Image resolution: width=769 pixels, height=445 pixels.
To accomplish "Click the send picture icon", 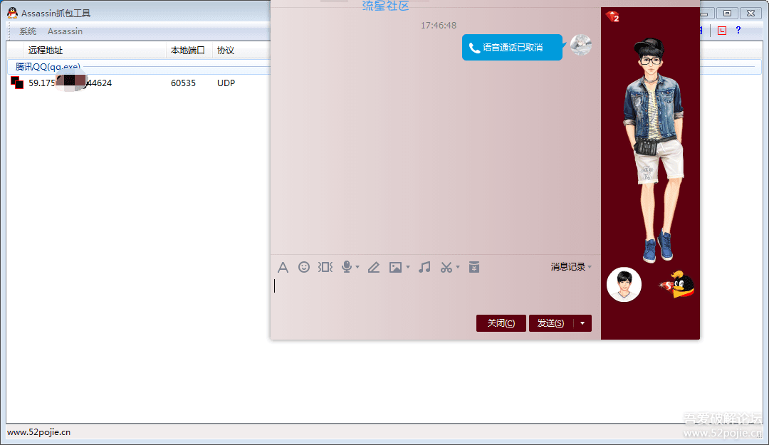I will coord(396,267).
